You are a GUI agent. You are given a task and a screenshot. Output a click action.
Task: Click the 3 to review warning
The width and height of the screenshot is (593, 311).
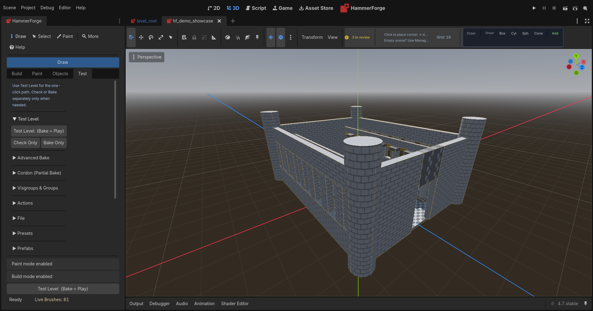point(357,37)
